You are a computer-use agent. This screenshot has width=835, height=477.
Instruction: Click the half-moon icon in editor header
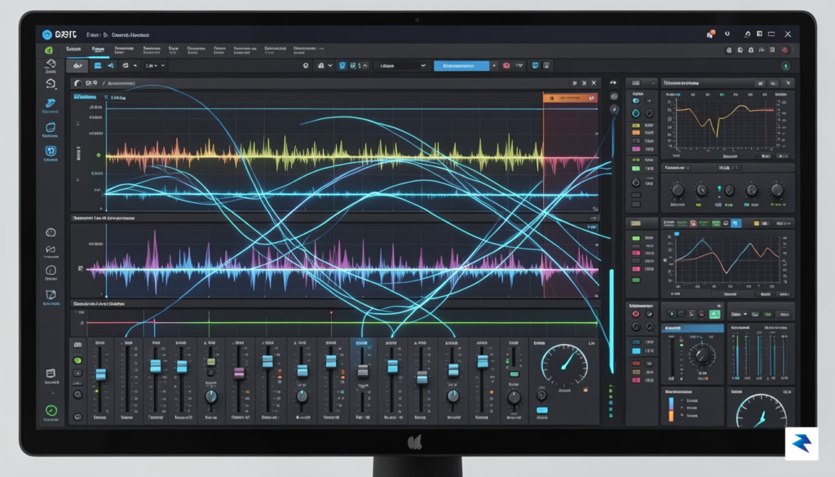point(78,83)
